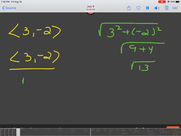181x136 pixels.
Task: Tap the battery status icon
Action: [178, 2]
